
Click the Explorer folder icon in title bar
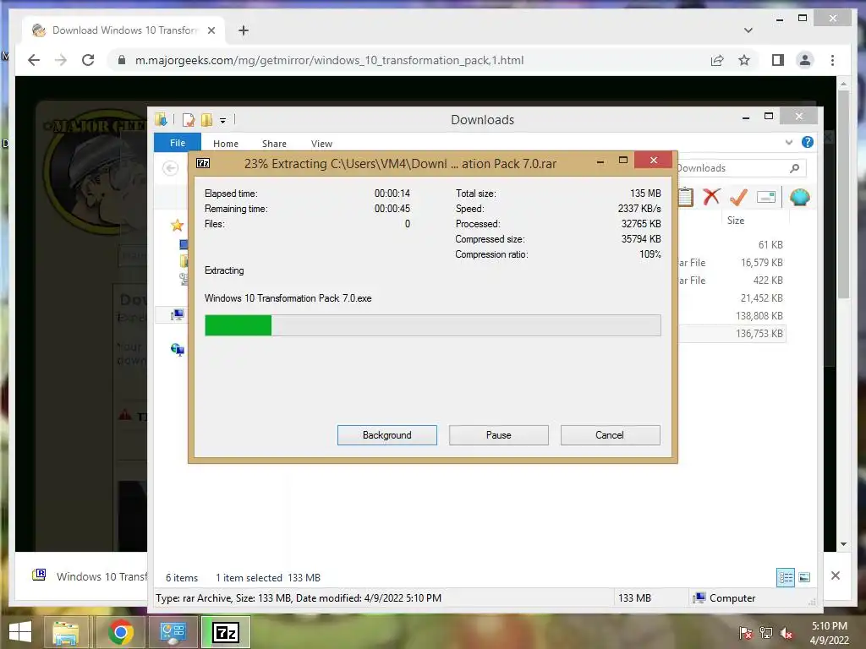(x=162, y=119)
